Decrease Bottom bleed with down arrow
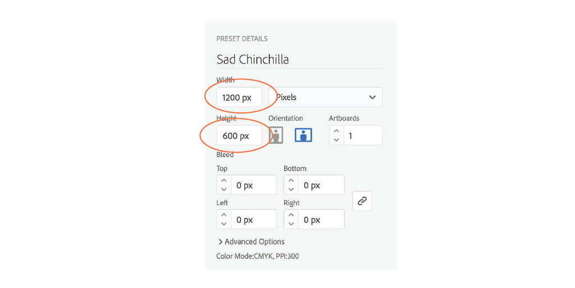Viewport: 575px width, 288px height. pyautogui.click(x=291, y=189)
